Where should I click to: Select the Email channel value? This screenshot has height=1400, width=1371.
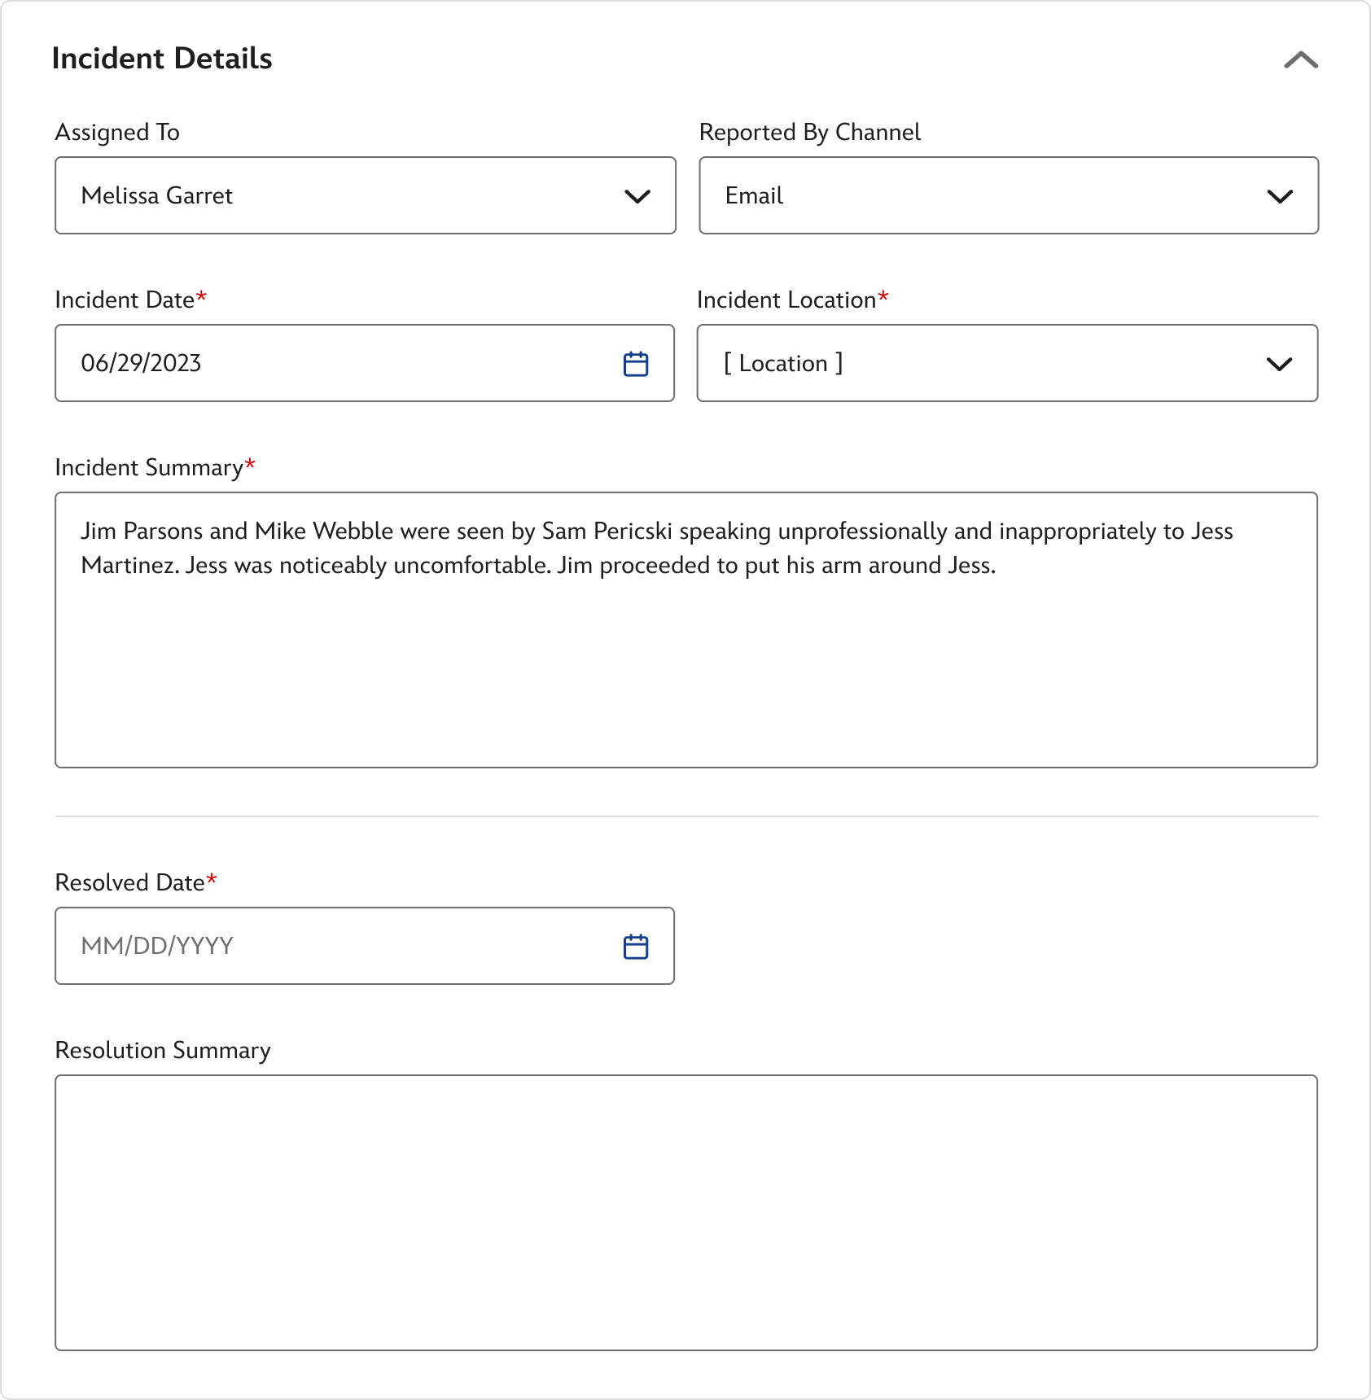(x=754, y=195)
